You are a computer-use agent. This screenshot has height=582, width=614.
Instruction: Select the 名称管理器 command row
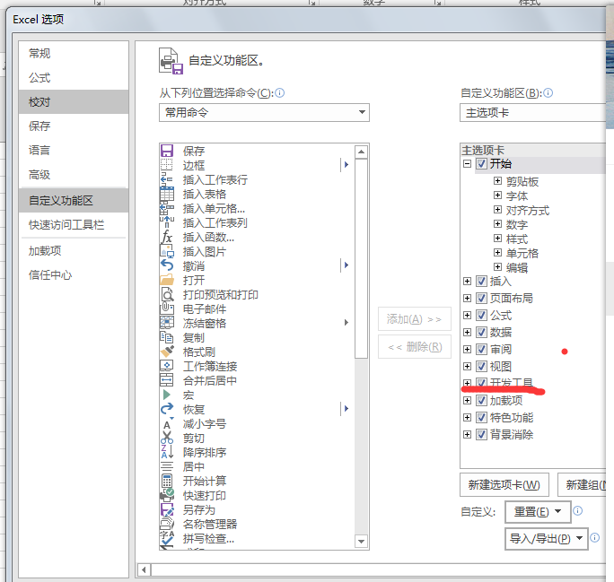(x=257, y=524)
